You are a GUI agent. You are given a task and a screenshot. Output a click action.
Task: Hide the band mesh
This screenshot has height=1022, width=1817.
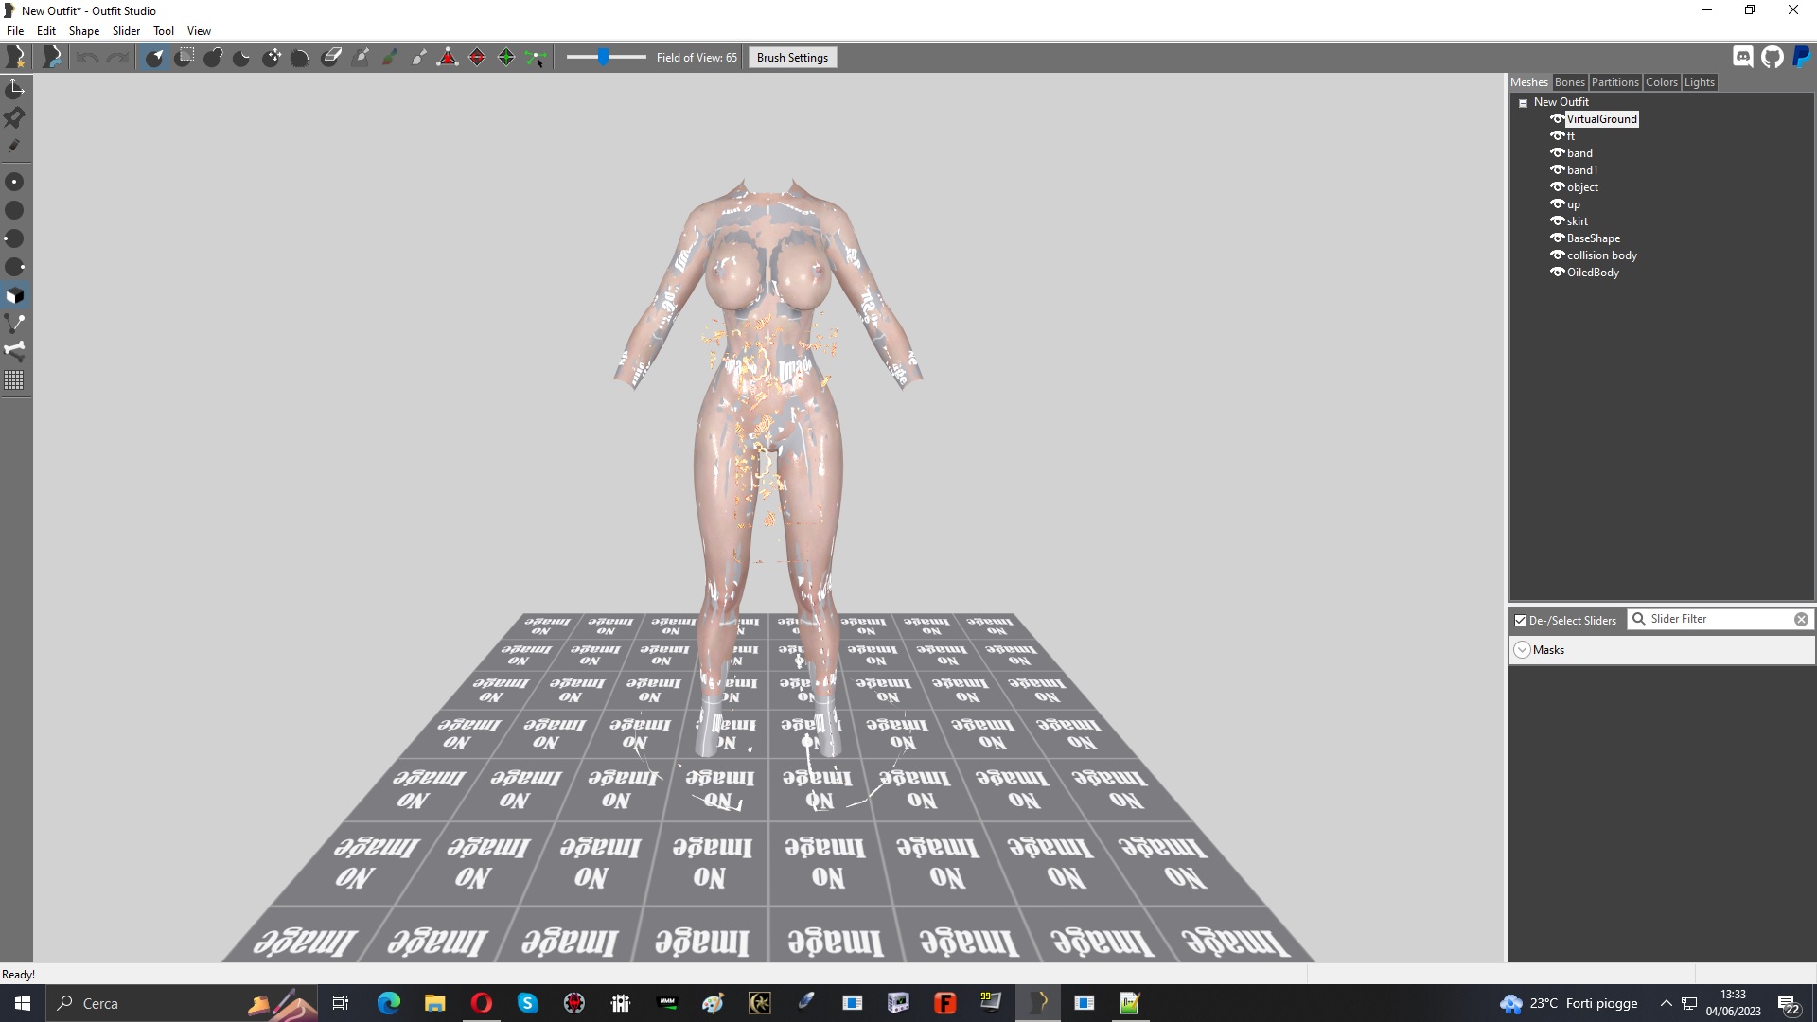[x=1557, y=153]
